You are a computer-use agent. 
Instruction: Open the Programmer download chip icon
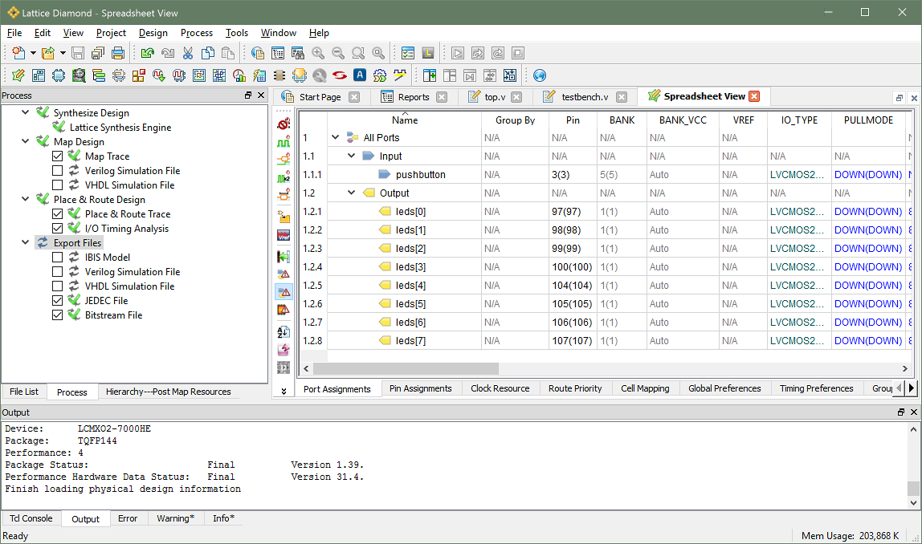pos(300,75)
